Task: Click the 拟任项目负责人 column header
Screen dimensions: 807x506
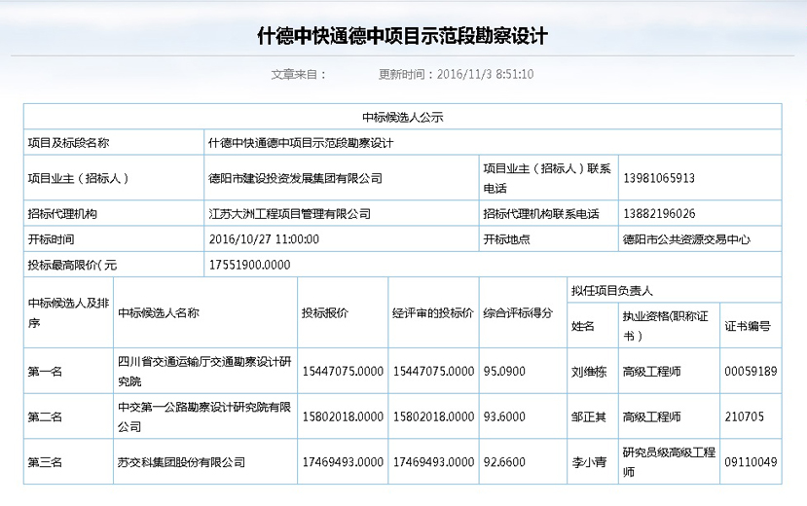Action: coord(610,290)
